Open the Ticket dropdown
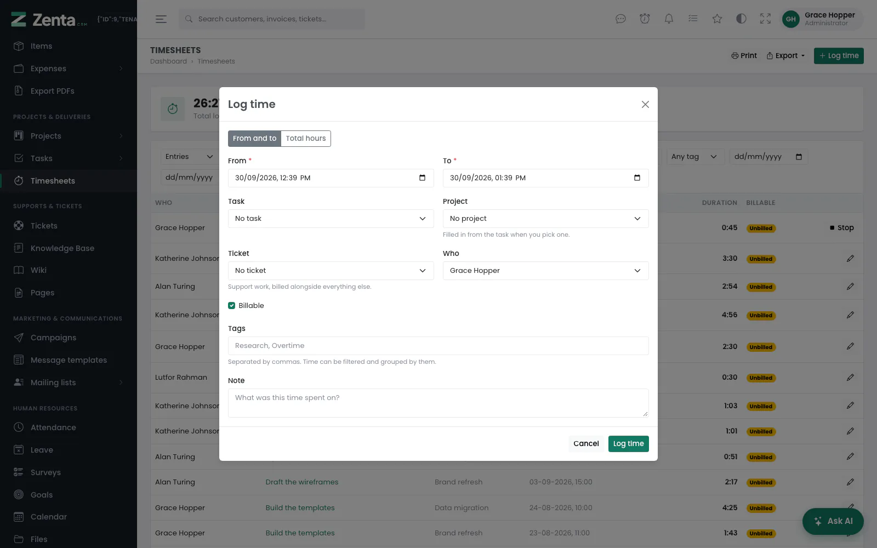Screen dimensions: 877x548 tap(331, 271)
